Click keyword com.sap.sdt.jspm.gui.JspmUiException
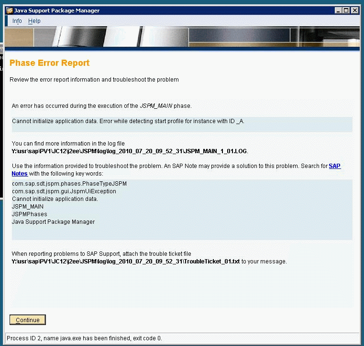Viewport: 364px width, 346px height. 64,191
